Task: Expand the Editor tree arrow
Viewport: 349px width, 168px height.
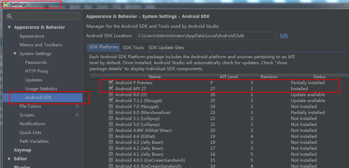Action: pos(9,159)
